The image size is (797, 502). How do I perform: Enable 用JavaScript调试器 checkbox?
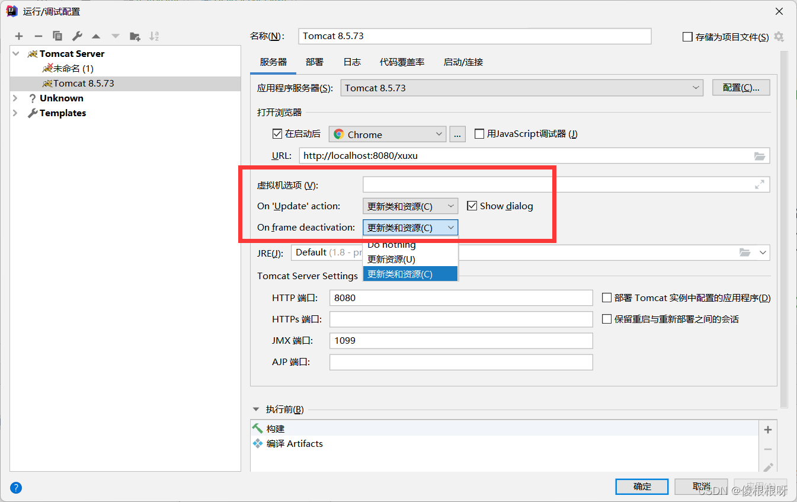(479, 134)
